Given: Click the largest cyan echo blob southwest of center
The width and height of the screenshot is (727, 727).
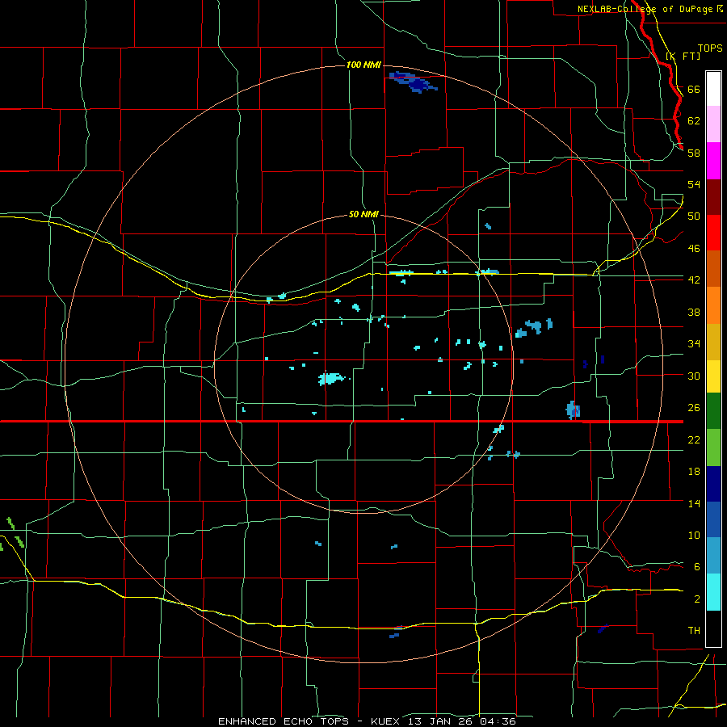Looking at the screenshot, I should [331, 378].
